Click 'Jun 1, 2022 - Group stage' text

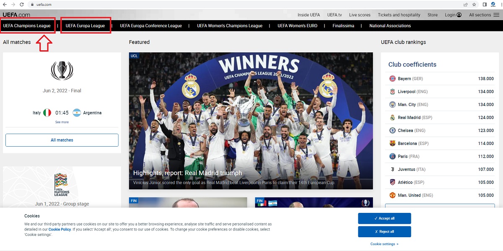(x=62, y=204)
